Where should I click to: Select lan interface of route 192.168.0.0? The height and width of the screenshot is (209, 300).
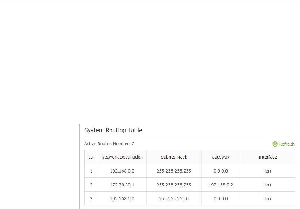[x=268, y=198]
